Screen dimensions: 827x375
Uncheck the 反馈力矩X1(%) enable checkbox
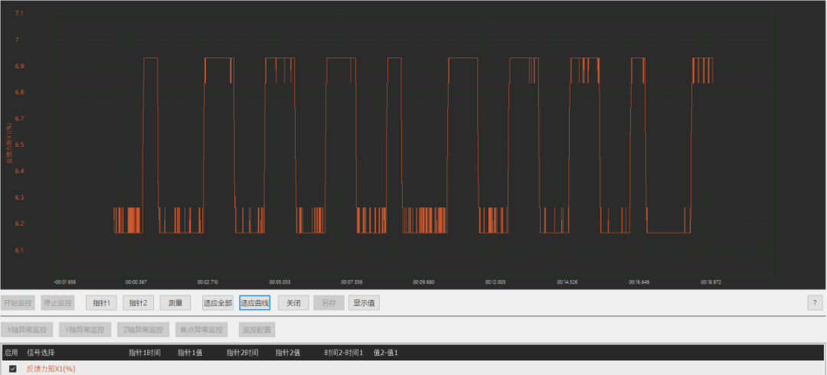click(12, 369)
